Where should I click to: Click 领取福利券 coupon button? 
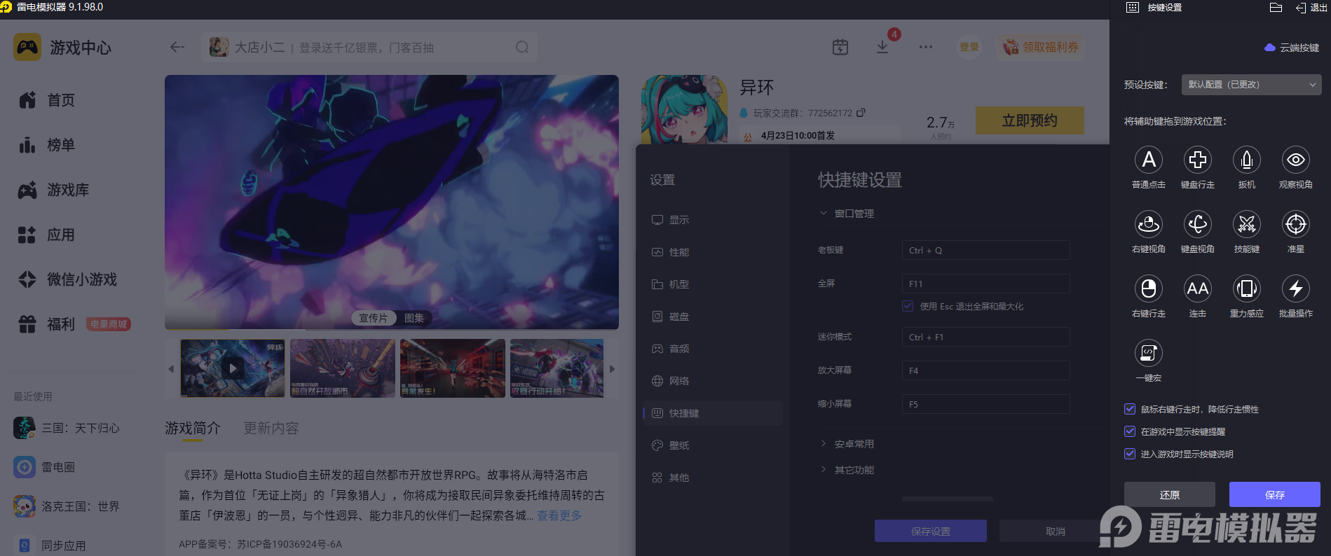1040,47
